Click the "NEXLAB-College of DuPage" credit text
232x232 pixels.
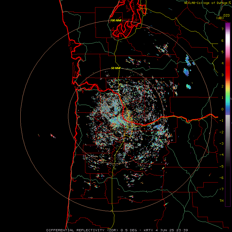206,3
